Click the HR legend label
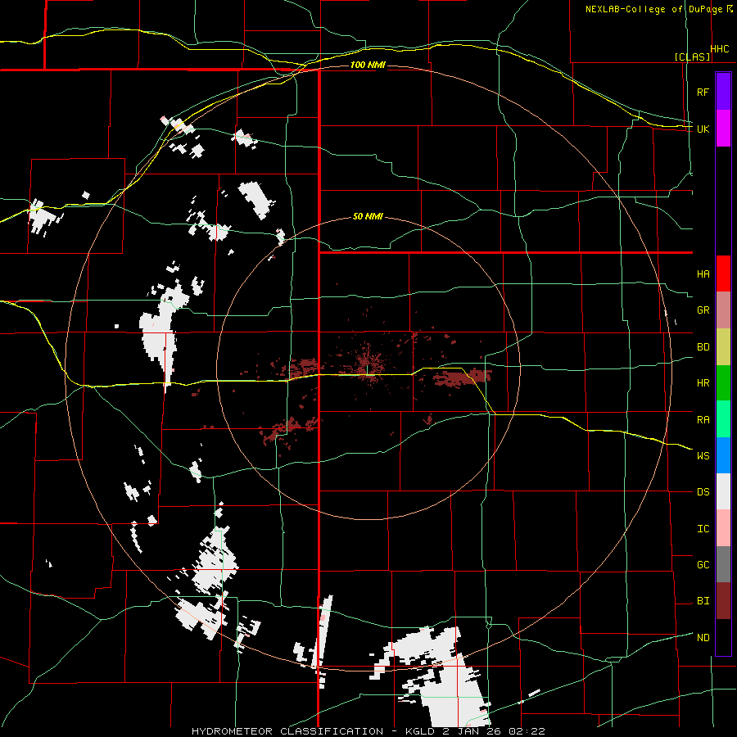This screenshot has height=737, width=737. pos(703,383)
